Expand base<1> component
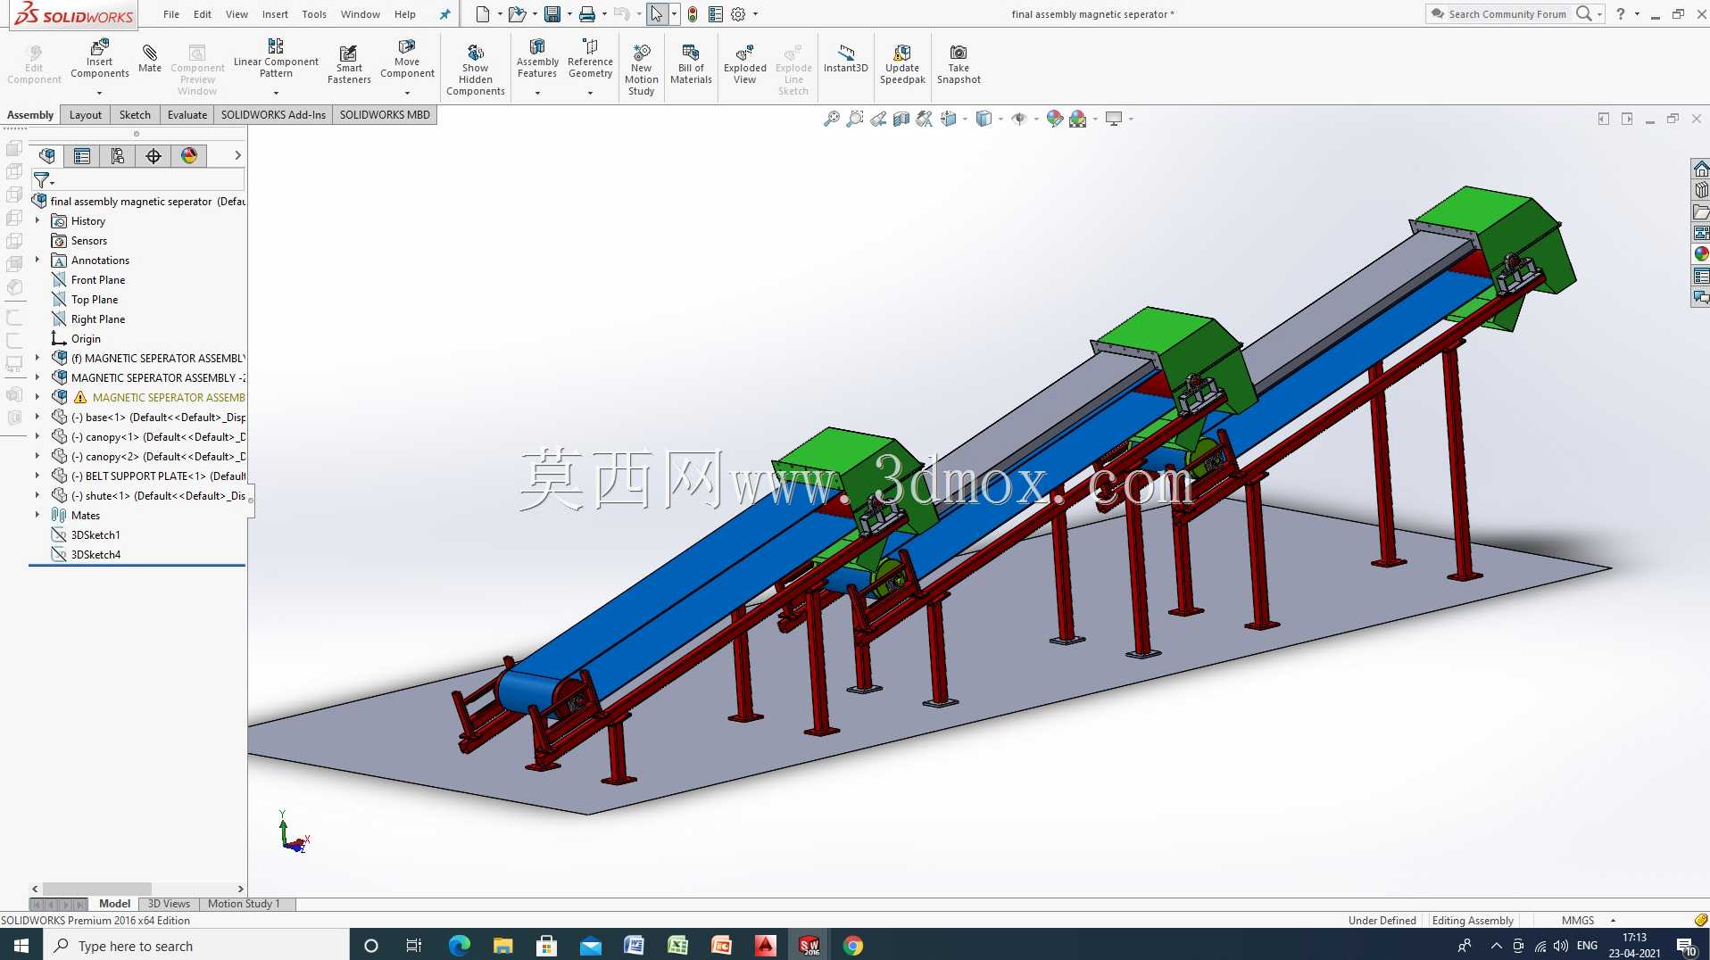 tap(37, 417)
